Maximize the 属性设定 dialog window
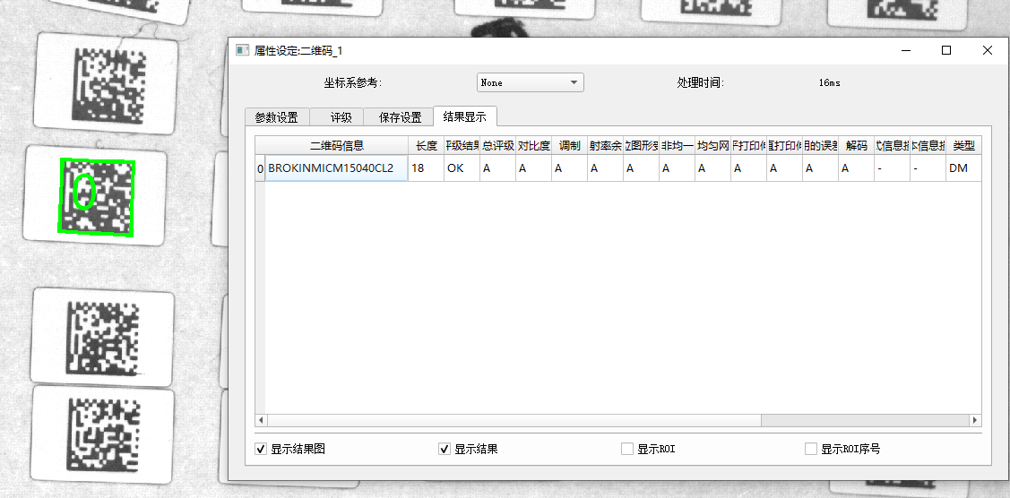The height and width of the screenshot is (498, 1010). pos(945,51)
